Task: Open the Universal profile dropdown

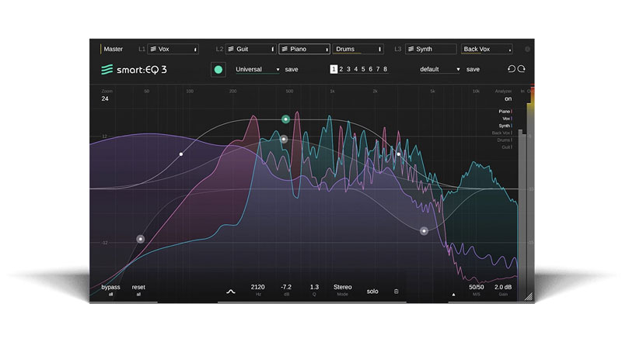Action: coord(257,69)
